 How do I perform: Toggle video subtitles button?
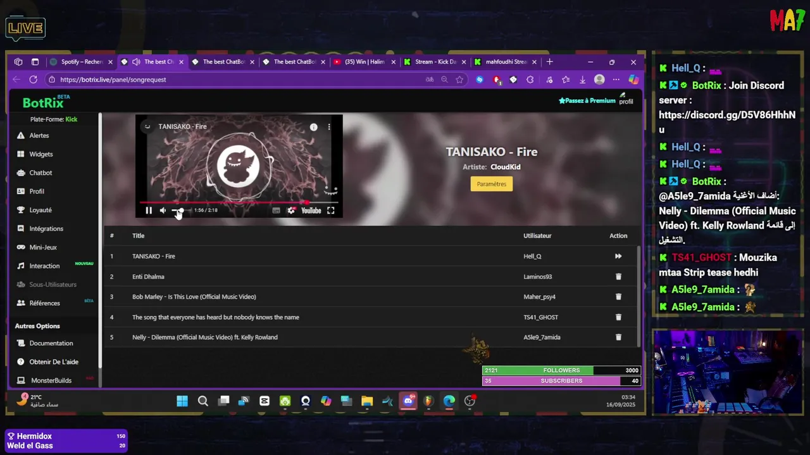pos(276,210)
